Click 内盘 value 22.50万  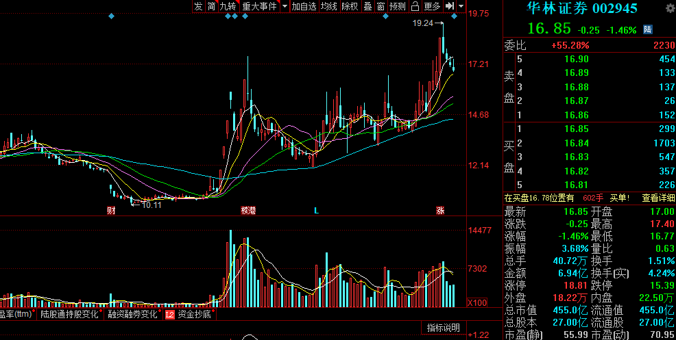(657, 298)
